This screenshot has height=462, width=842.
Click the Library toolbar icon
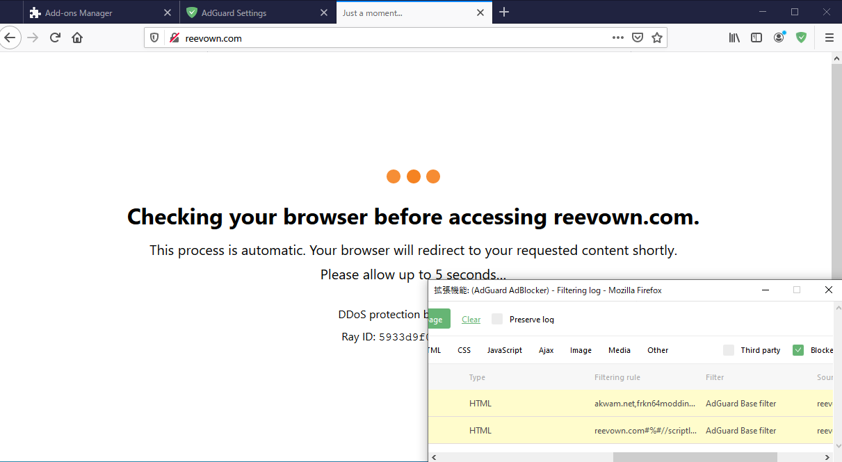(x=734, y=38)
